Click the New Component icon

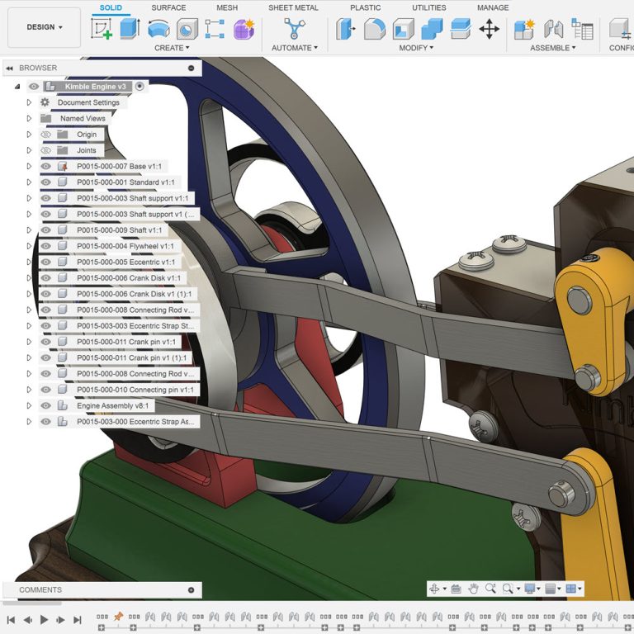[x=524, y=29]
